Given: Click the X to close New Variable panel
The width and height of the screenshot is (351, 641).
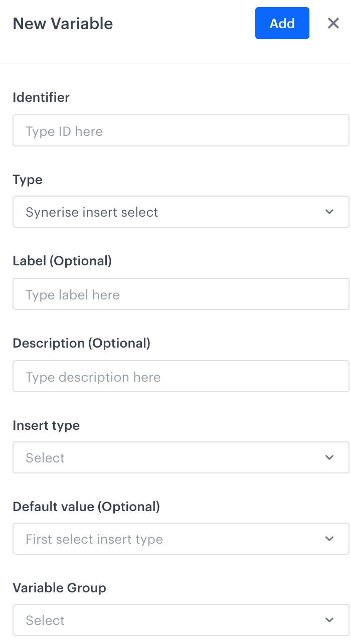Looking at the screenshot, I should (x=333, y=23).
